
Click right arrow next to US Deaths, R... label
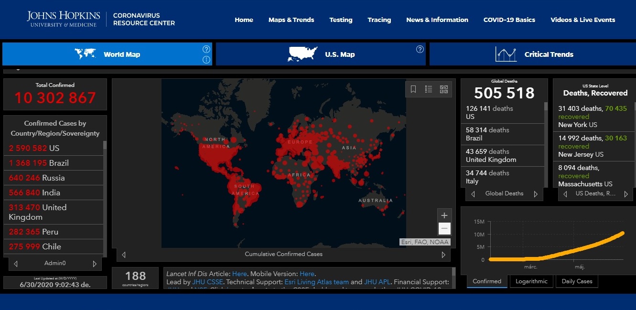(x=626, y=194)
